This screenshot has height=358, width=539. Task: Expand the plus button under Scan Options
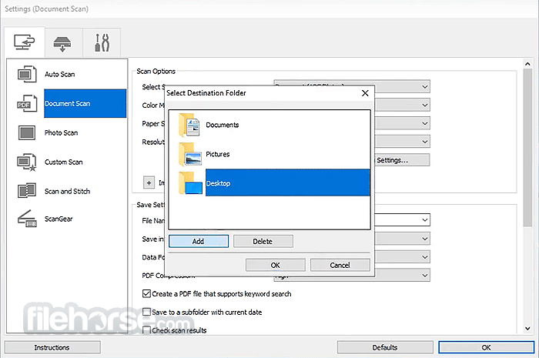click(x=149, y=182)
